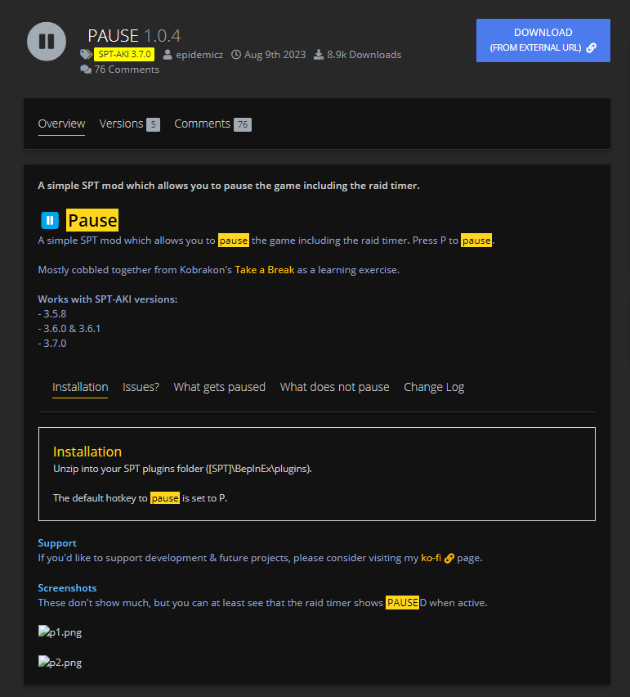The image size is (630, 697).
Task: Open the What gets paused tab
Action: pos(219,387)
